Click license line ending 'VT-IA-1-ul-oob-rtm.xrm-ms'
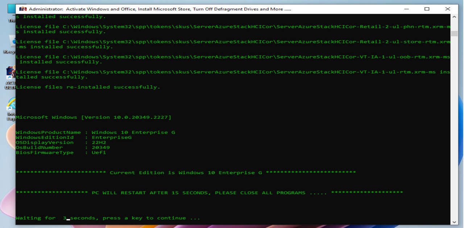This screenshot has height=228, width=464. pos(233,57)
